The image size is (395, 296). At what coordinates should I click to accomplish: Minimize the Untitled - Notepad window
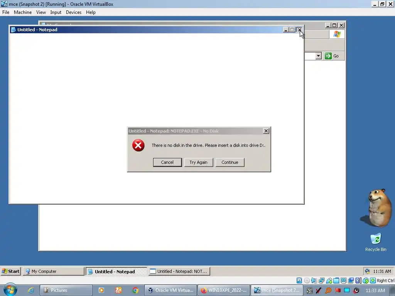[x=286, y=30]
